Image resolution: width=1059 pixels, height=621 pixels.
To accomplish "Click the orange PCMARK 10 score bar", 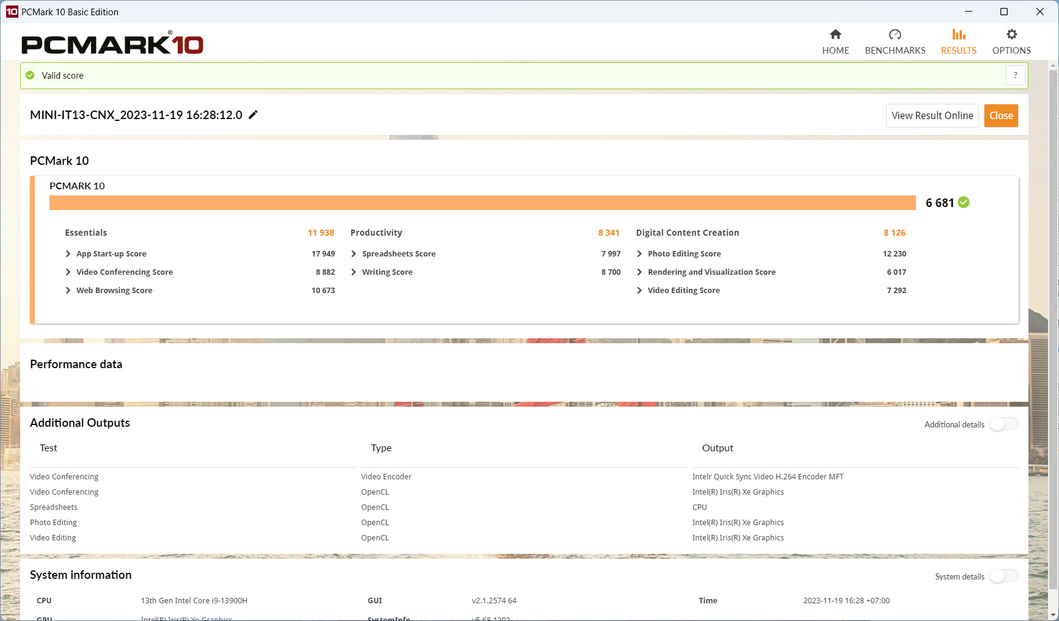I will tap(482, 203).
